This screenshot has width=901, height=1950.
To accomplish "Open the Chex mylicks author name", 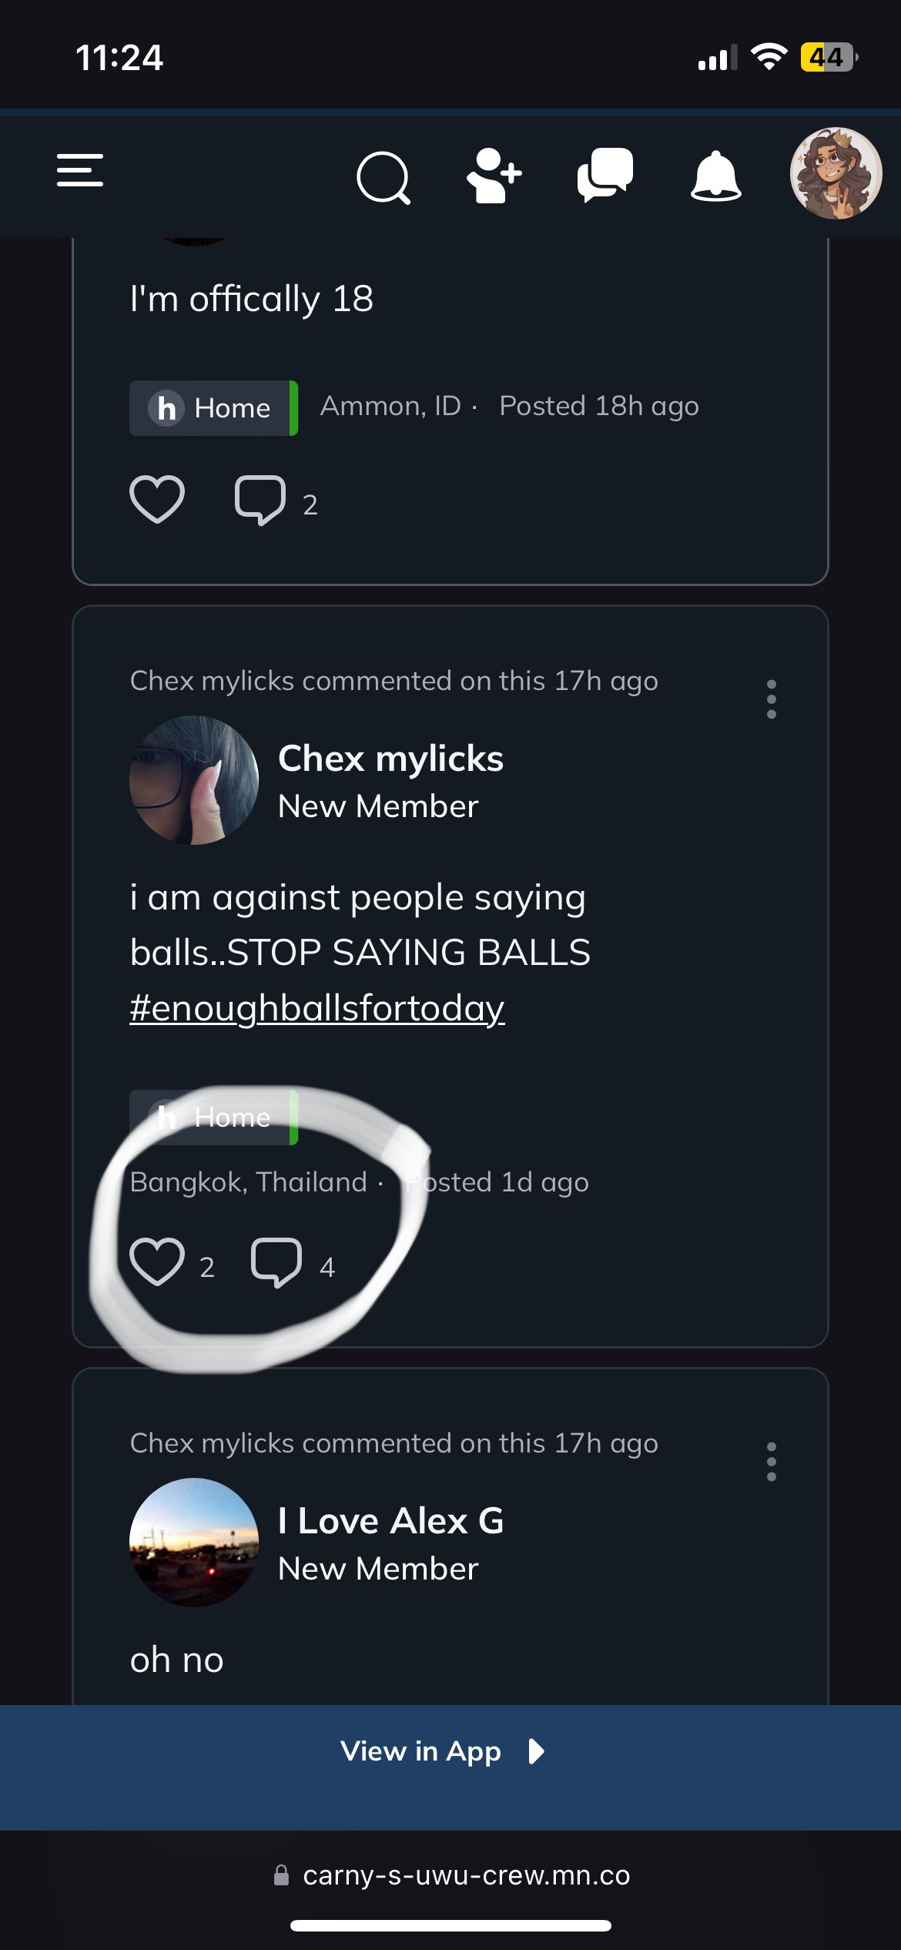I will pos(390,759).
